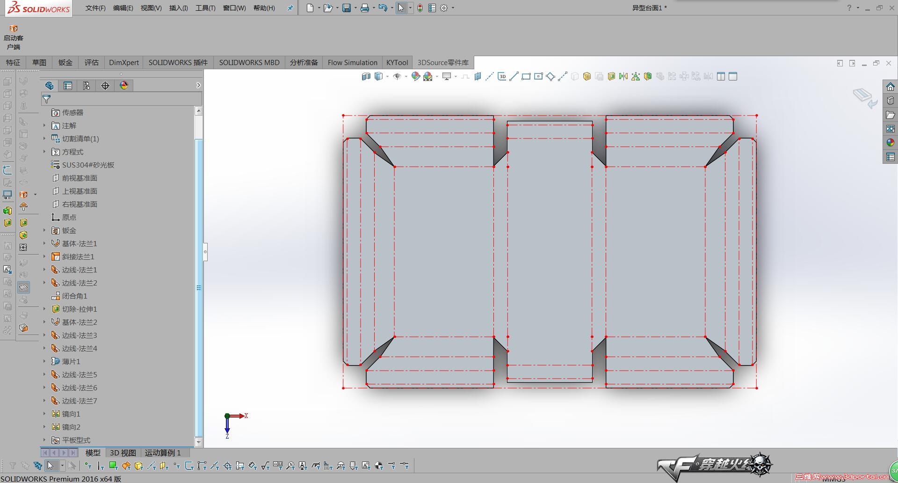Print using the printer icon
The height and width of the screenshot is (483, 898).
coord(365,8)
